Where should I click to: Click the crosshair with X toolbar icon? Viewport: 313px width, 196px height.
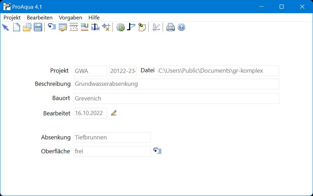(106, 27)
